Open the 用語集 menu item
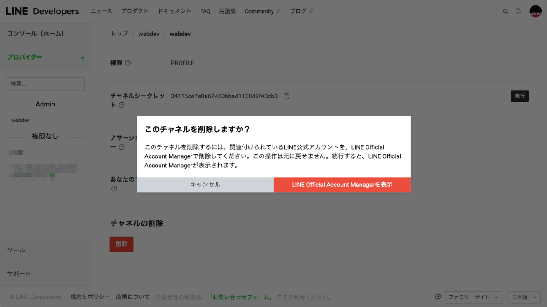Screen dimensions: 547x307 coord(227,11)
